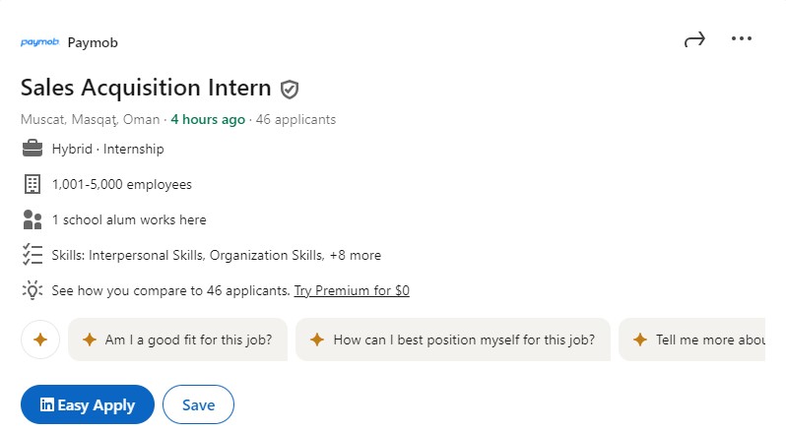Click the briefcase icon beside Hybrid
Viewport: 786px width, 432px height.
(x=33, y=149)
